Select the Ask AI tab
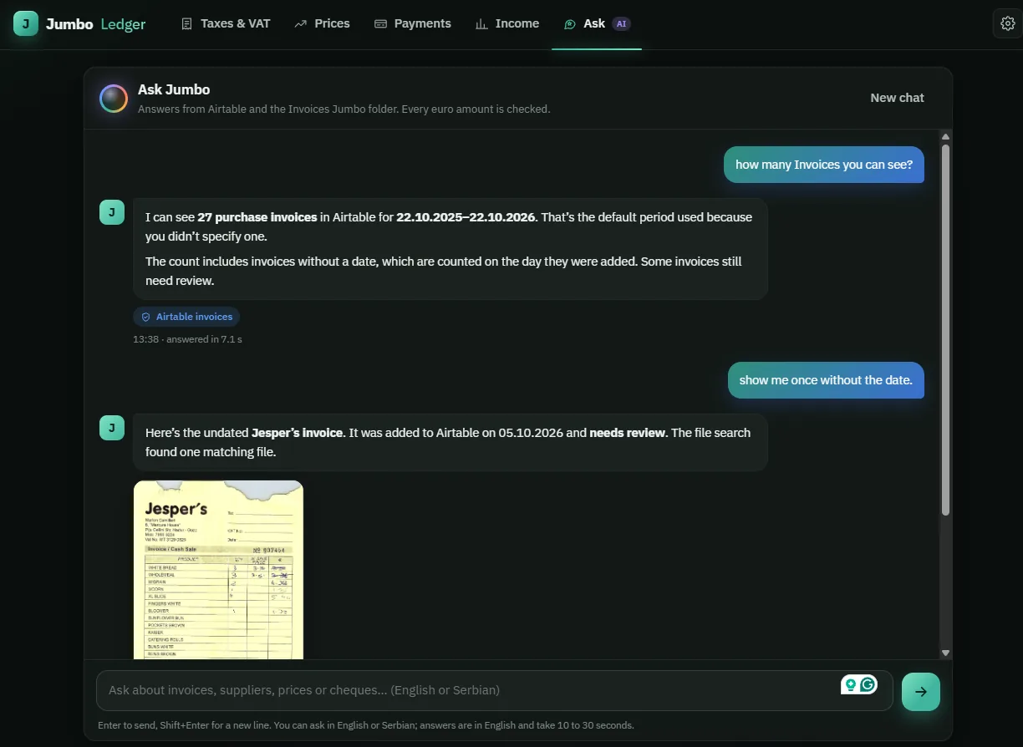Screen dimensions: 1023x747 [x=597, y=23]
